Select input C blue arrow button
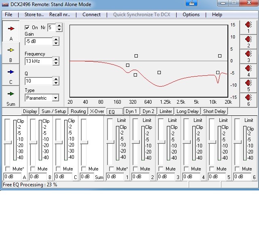 click(11, 75)
